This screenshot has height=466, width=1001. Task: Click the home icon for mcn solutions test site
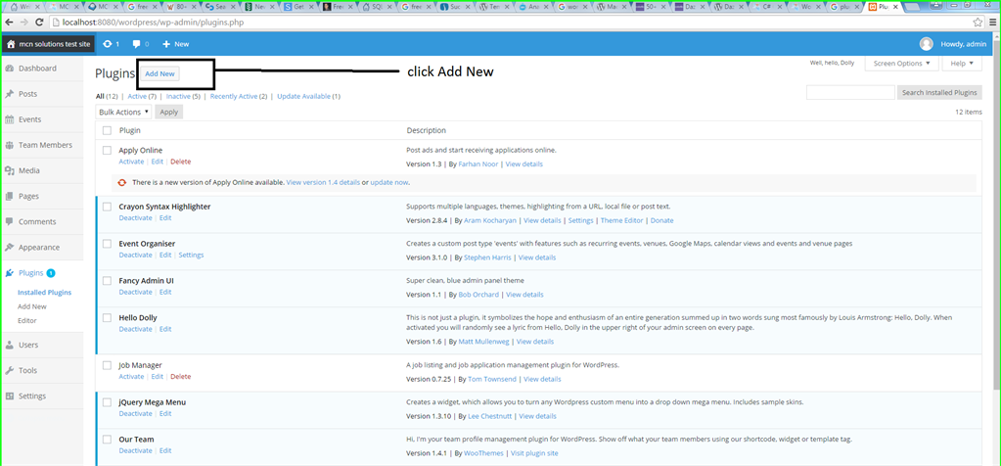click(10, 44)
